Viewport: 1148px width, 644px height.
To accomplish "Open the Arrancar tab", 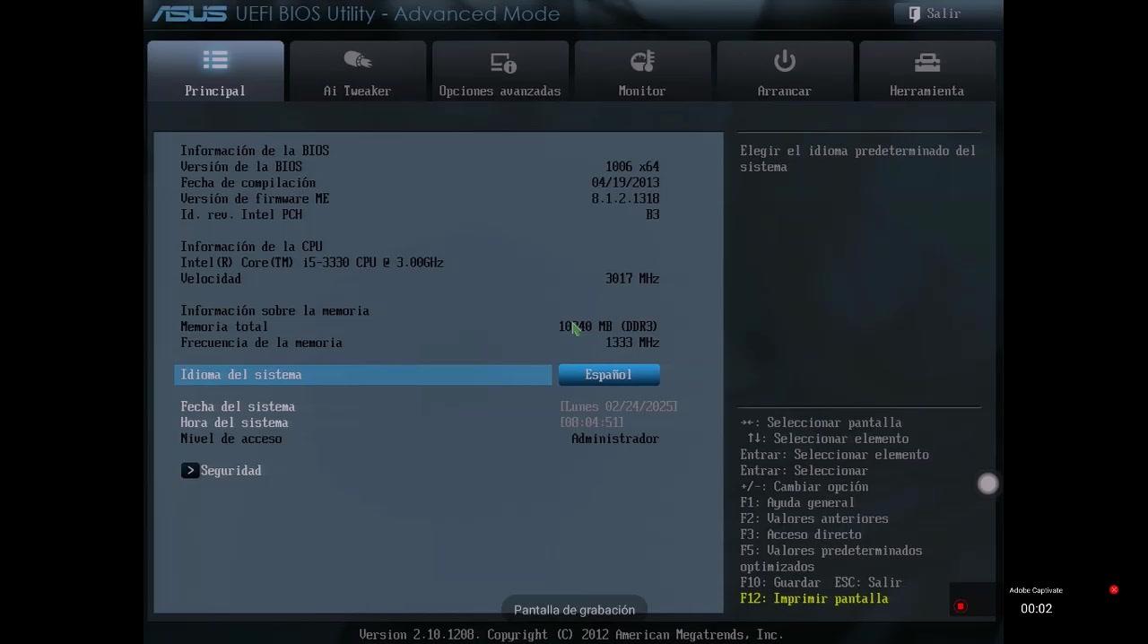I will [785, 72].
